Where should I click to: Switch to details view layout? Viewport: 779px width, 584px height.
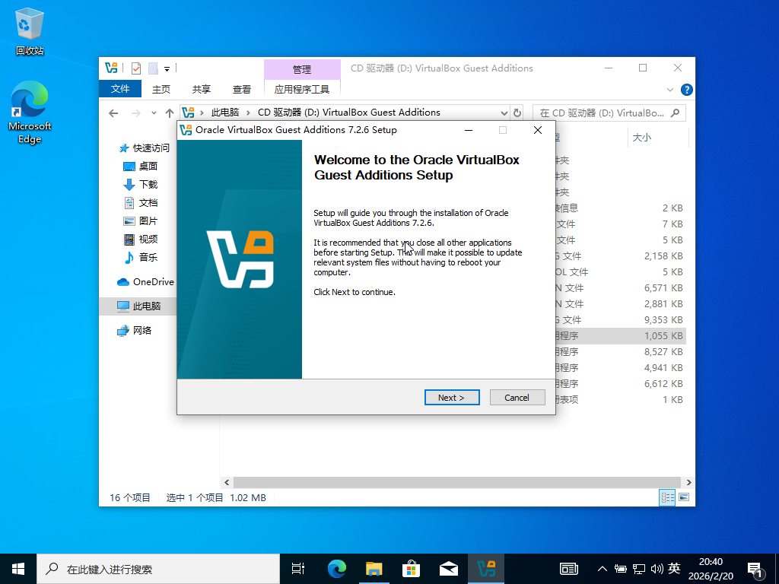667,497
